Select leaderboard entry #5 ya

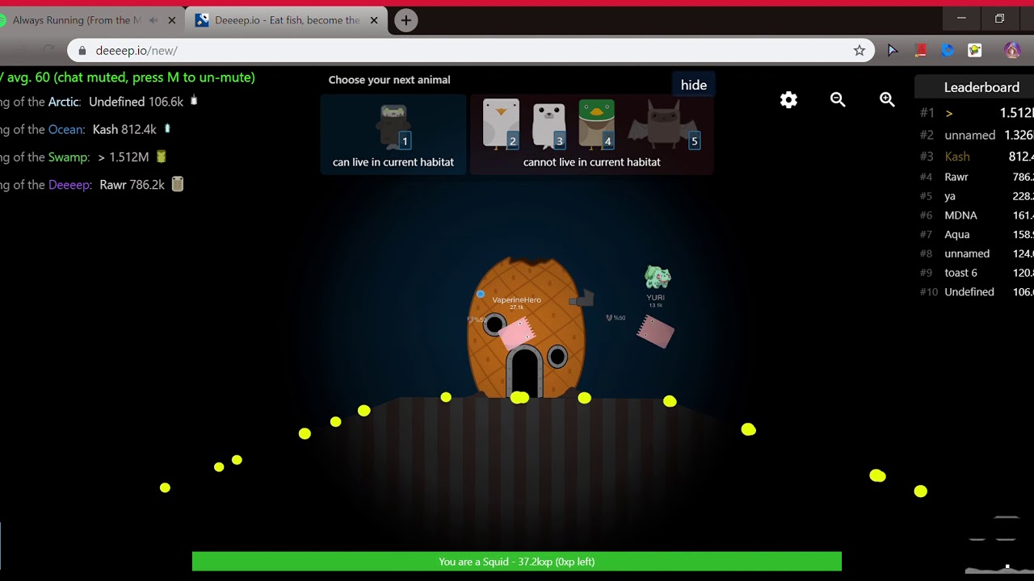click(977, 196)
